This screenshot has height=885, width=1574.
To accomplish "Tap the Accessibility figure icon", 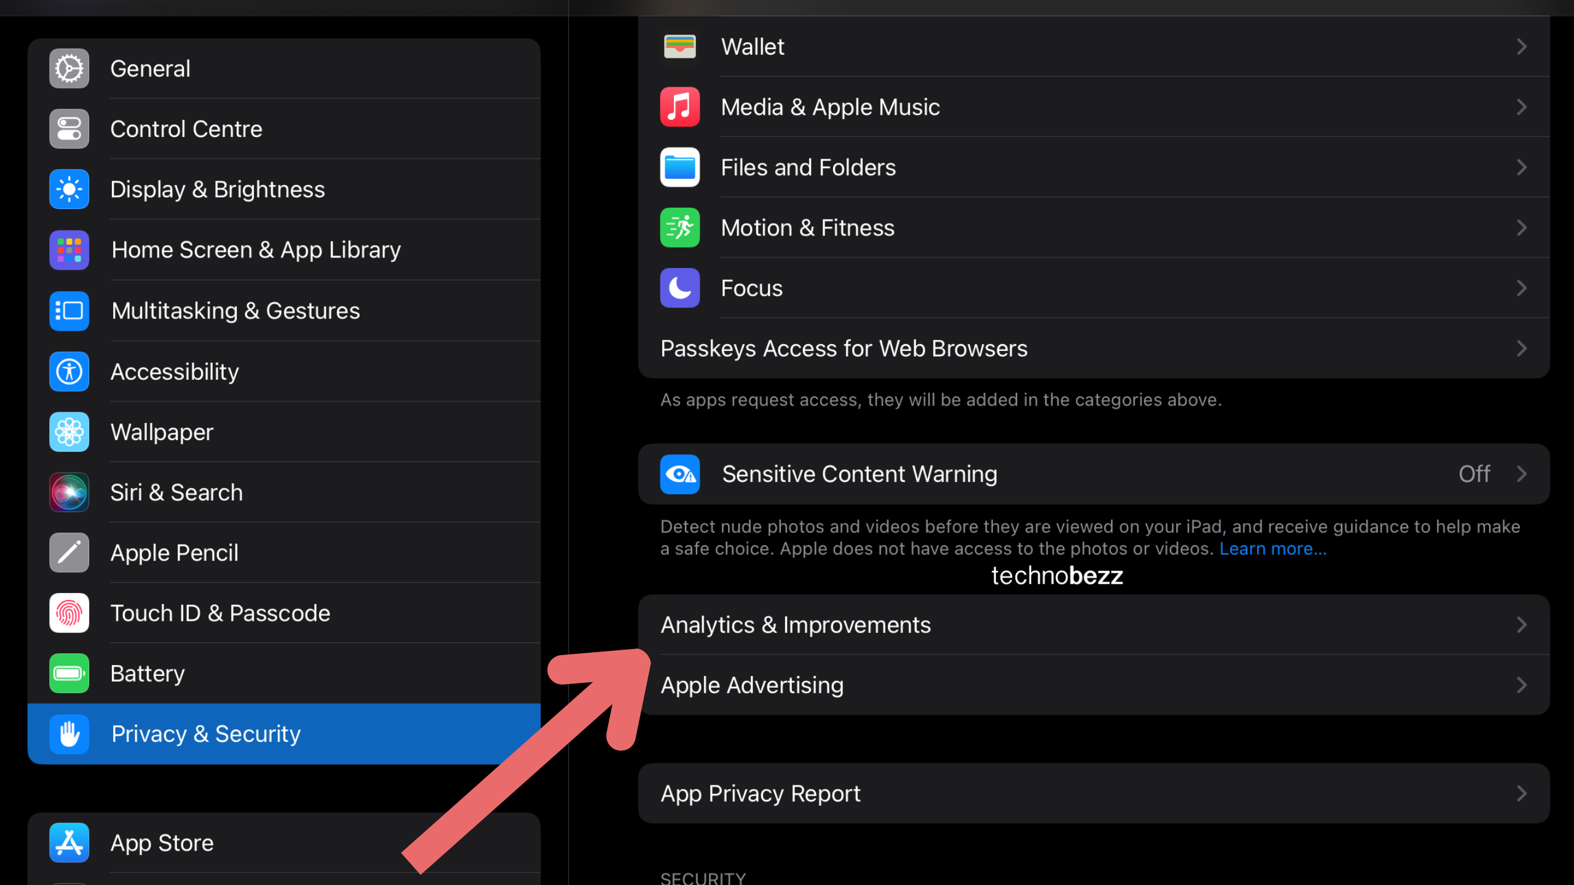I will tap(69, 371).
